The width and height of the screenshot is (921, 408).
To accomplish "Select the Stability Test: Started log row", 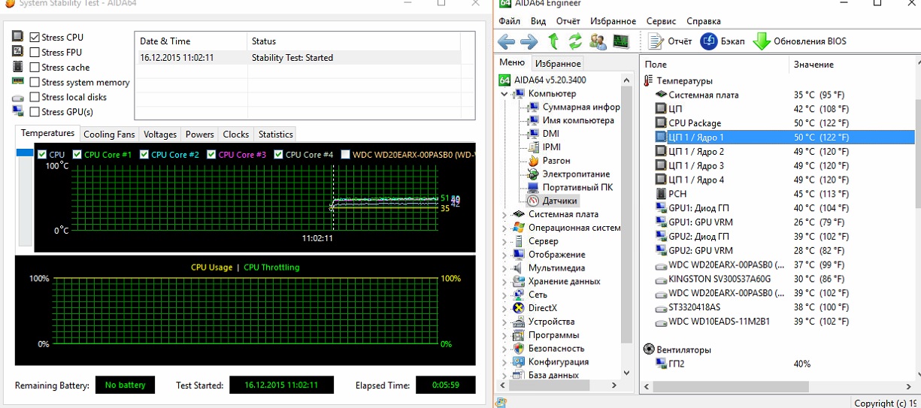I will 299,58.
